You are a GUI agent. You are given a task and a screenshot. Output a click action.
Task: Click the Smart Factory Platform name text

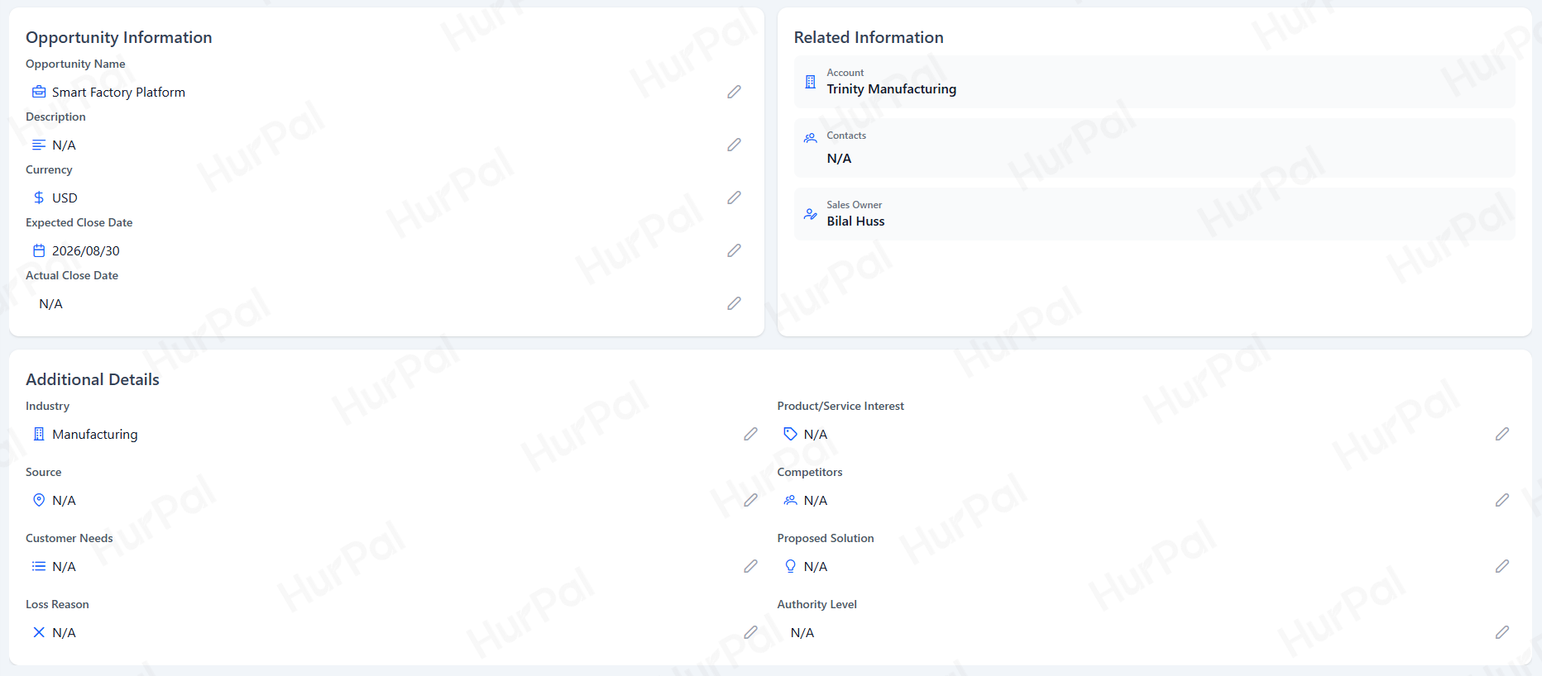click(x=118, y=92)
